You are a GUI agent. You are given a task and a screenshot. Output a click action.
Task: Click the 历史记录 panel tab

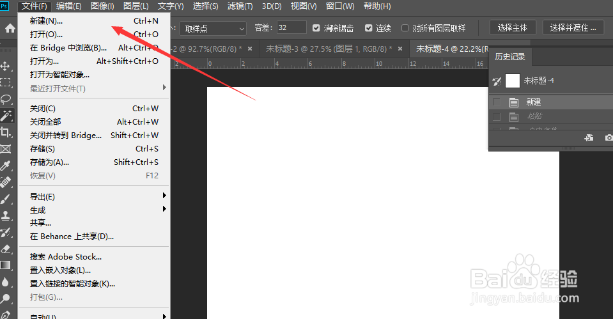tap(510, 57)
